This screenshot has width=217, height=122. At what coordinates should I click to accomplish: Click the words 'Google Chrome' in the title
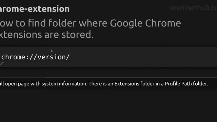point(145,23)
